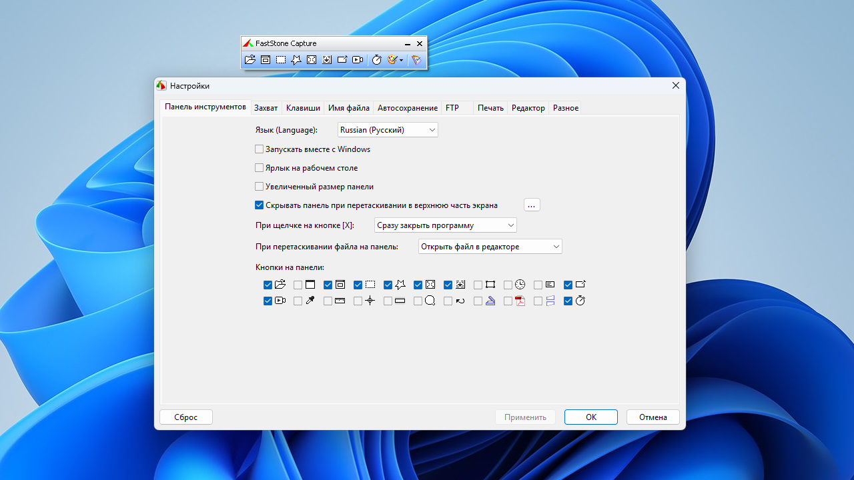This screenshot has width=854, height=480.
Task: Click the ellipsis button beside hide-panel option
Action: tap(532, 205)
